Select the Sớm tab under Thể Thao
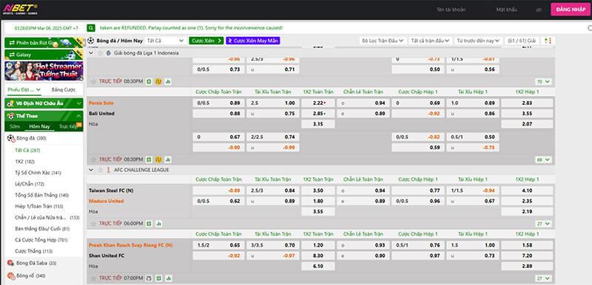Image resolution: width=592 pixels, height=285 pixels. (x=15, y=126)
